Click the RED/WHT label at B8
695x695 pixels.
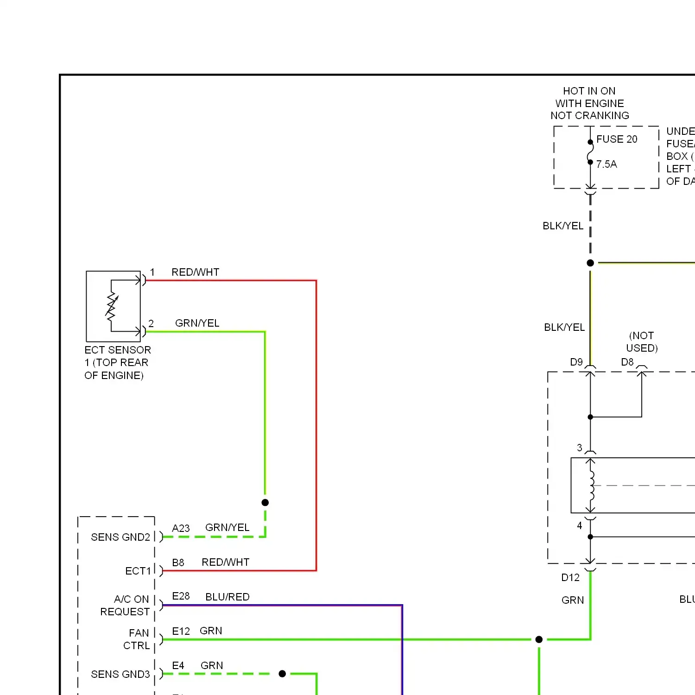[226, 562]
